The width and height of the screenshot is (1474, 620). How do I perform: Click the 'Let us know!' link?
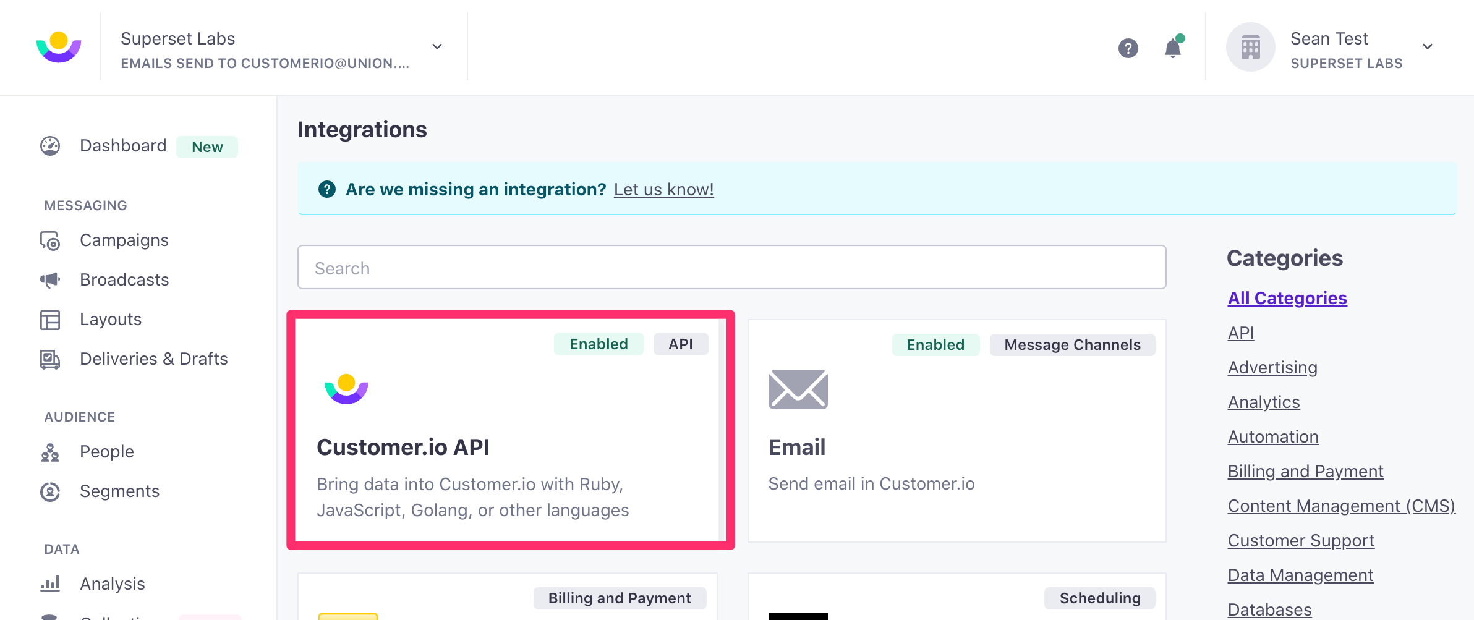(664, 190)
